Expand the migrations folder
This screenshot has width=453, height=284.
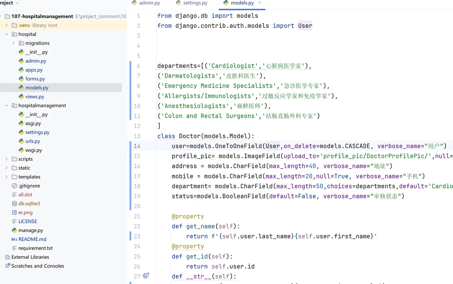coord(13,43)
